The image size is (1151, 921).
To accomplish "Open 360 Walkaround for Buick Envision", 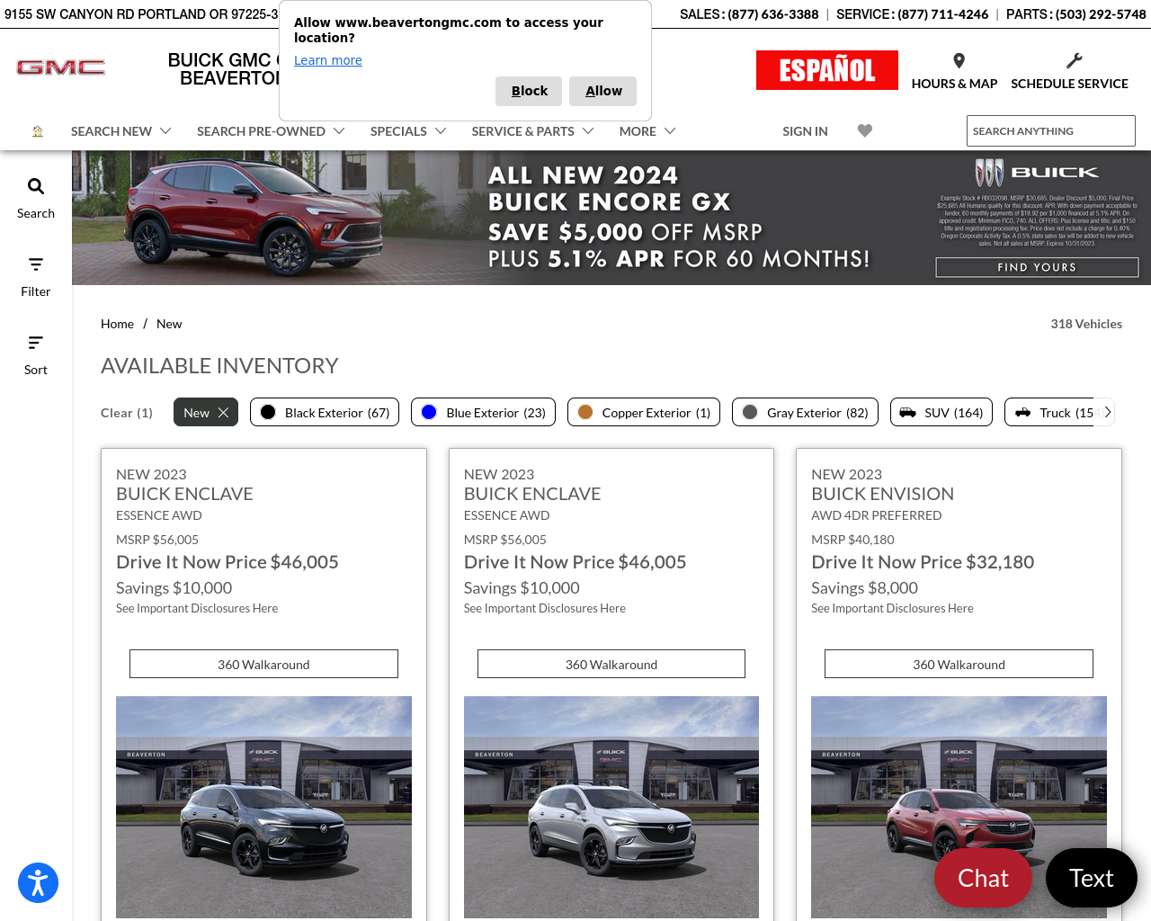I will click(x=959, y=664).
